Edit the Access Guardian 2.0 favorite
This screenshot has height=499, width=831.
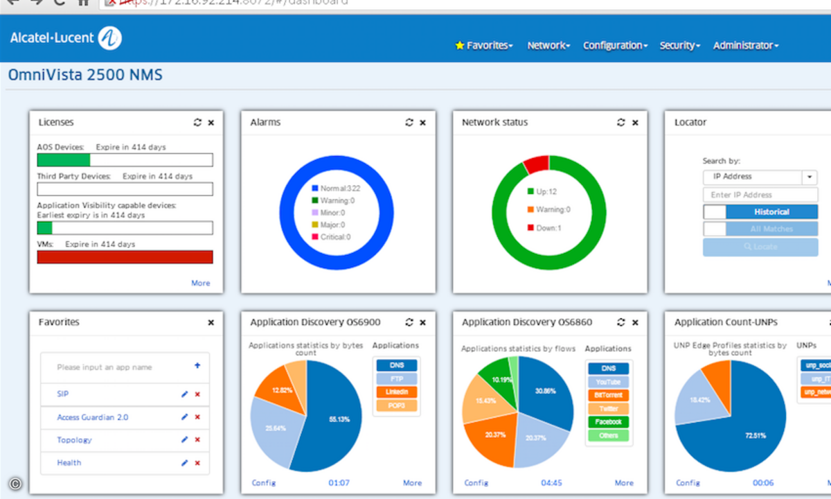click(x=184, y=417)
